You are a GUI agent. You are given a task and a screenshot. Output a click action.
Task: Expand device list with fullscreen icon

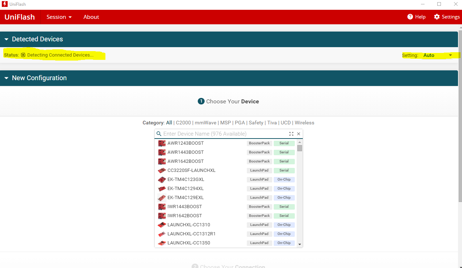pos(291,134)
